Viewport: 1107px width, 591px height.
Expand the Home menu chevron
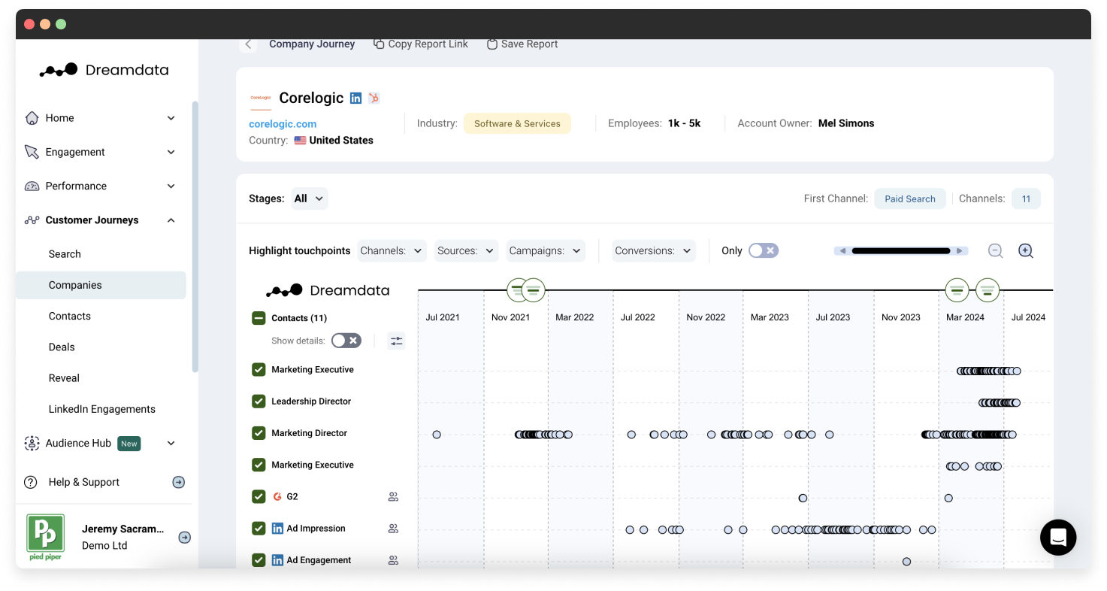pyautogui.click(x=171, y=118)
